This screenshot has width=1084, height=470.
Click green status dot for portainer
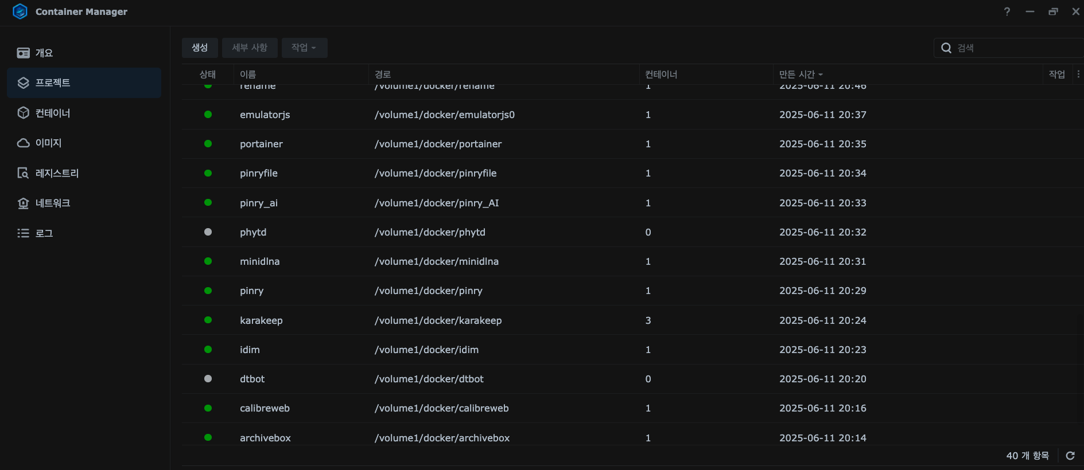(208, 144)
